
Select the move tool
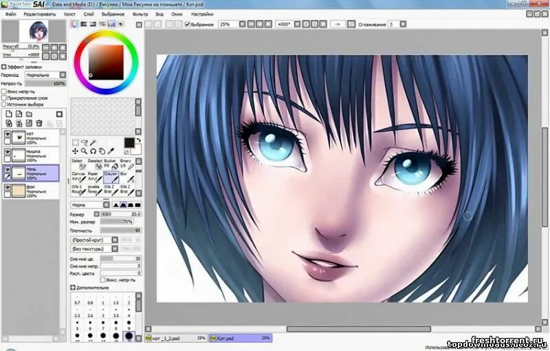pos(75,151)
